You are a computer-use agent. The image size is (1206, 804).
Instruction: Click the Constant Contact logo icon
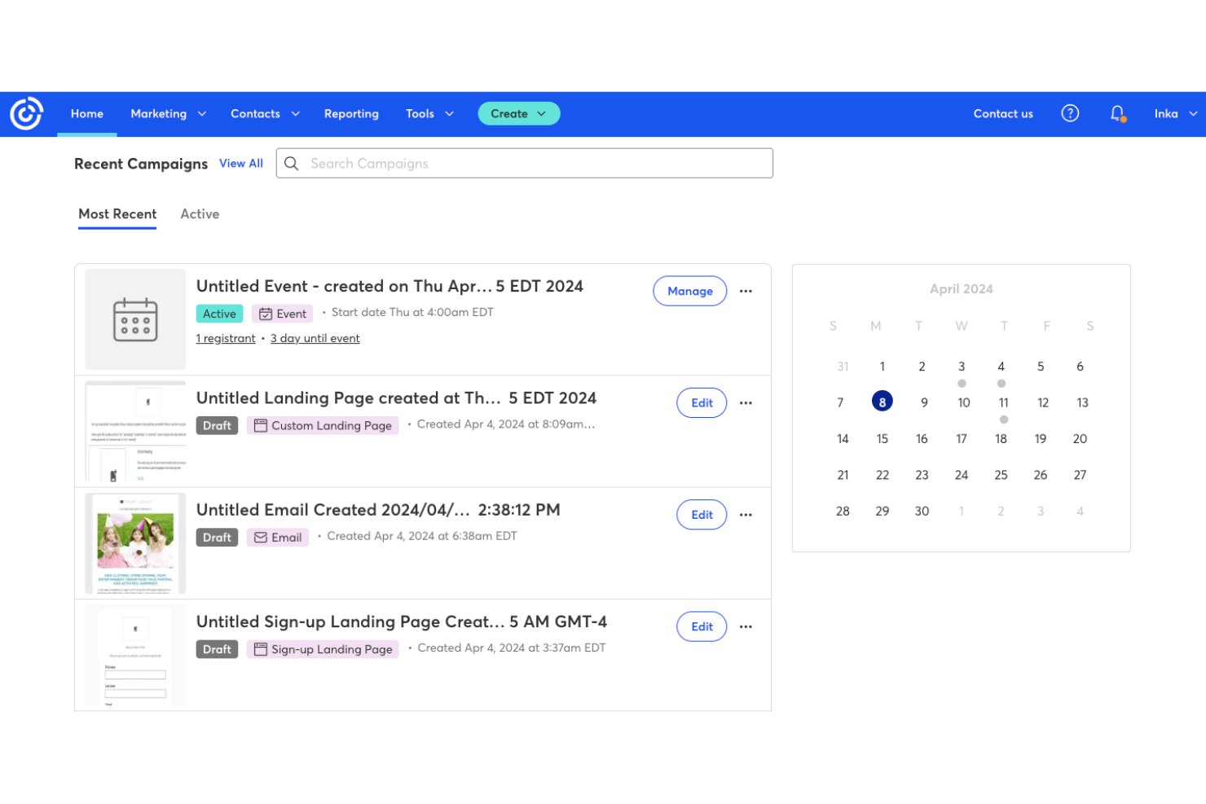coord(26,114)
